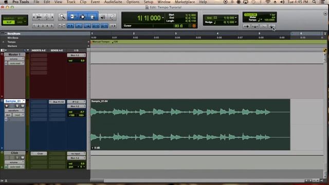Select the Grabber hand tool
The width and height of the screenshot is (329, 185).
[x=93, y=17]
